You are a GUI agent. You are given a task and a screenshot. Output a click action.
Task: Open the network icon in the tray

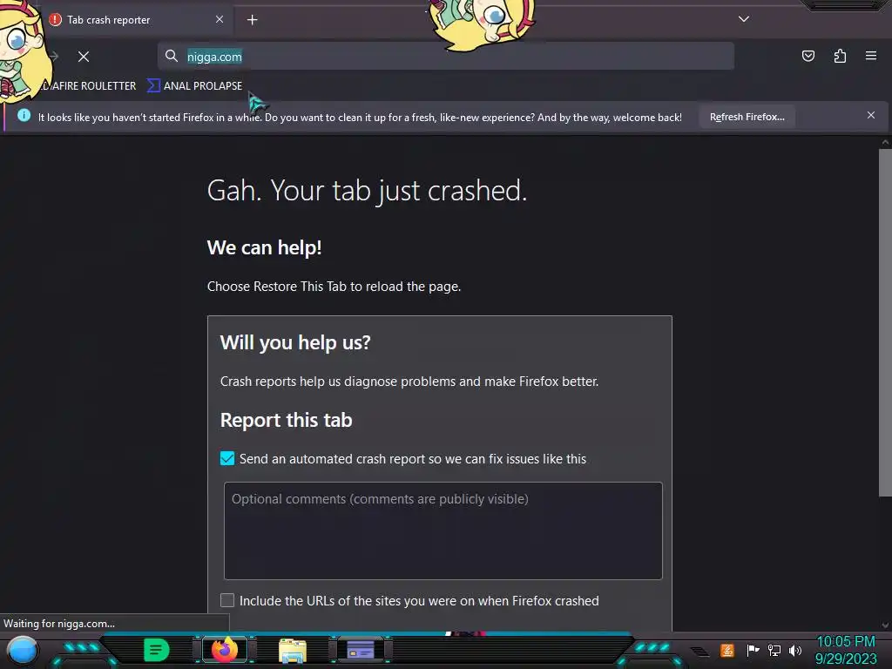pos(774,650)
